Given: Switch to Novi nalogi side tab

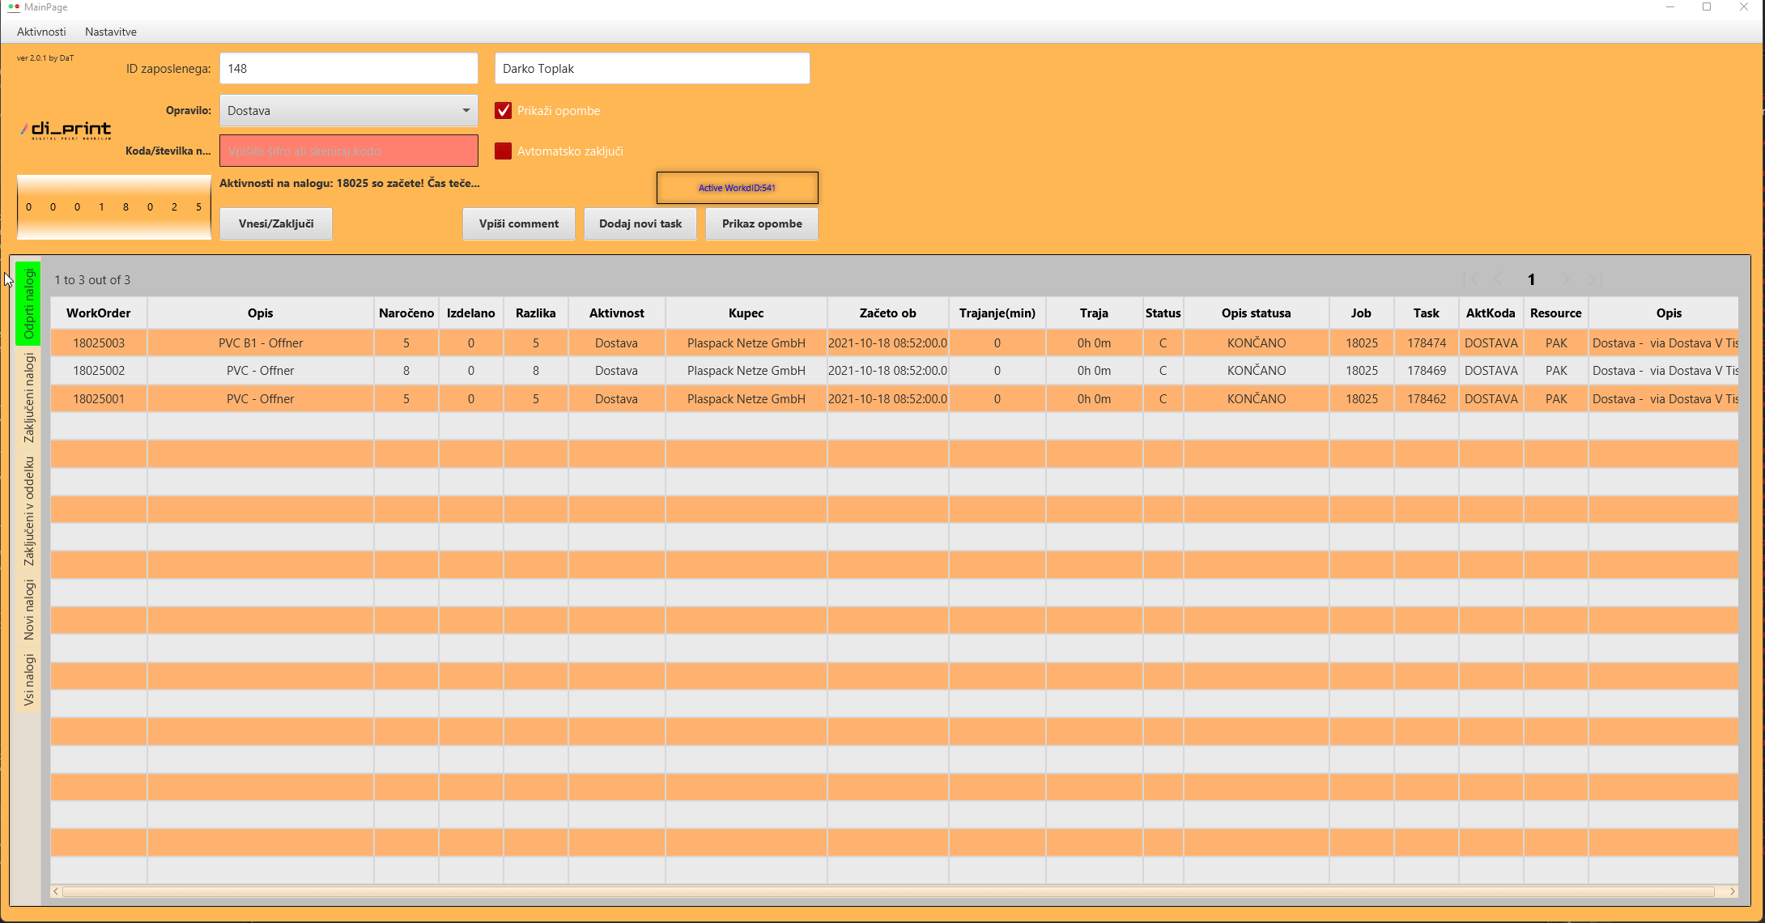Looking at the screenshot, I should 29,610.
